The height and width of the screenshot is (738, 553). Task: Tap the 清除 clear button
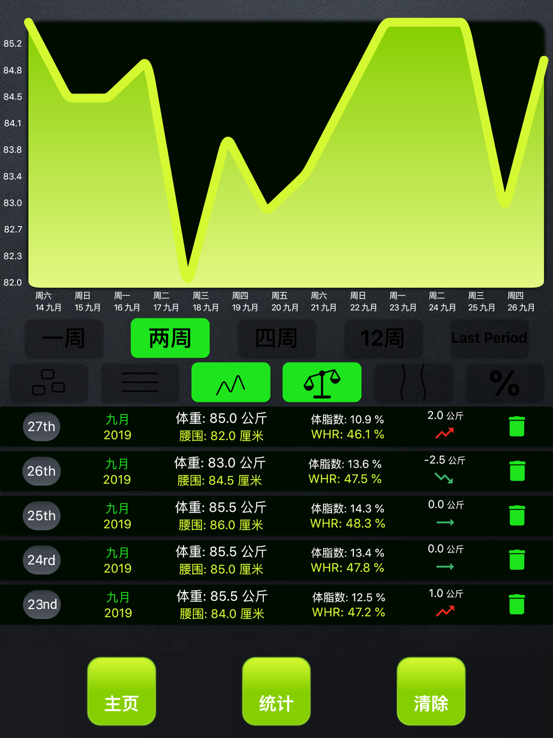point(431,691)
